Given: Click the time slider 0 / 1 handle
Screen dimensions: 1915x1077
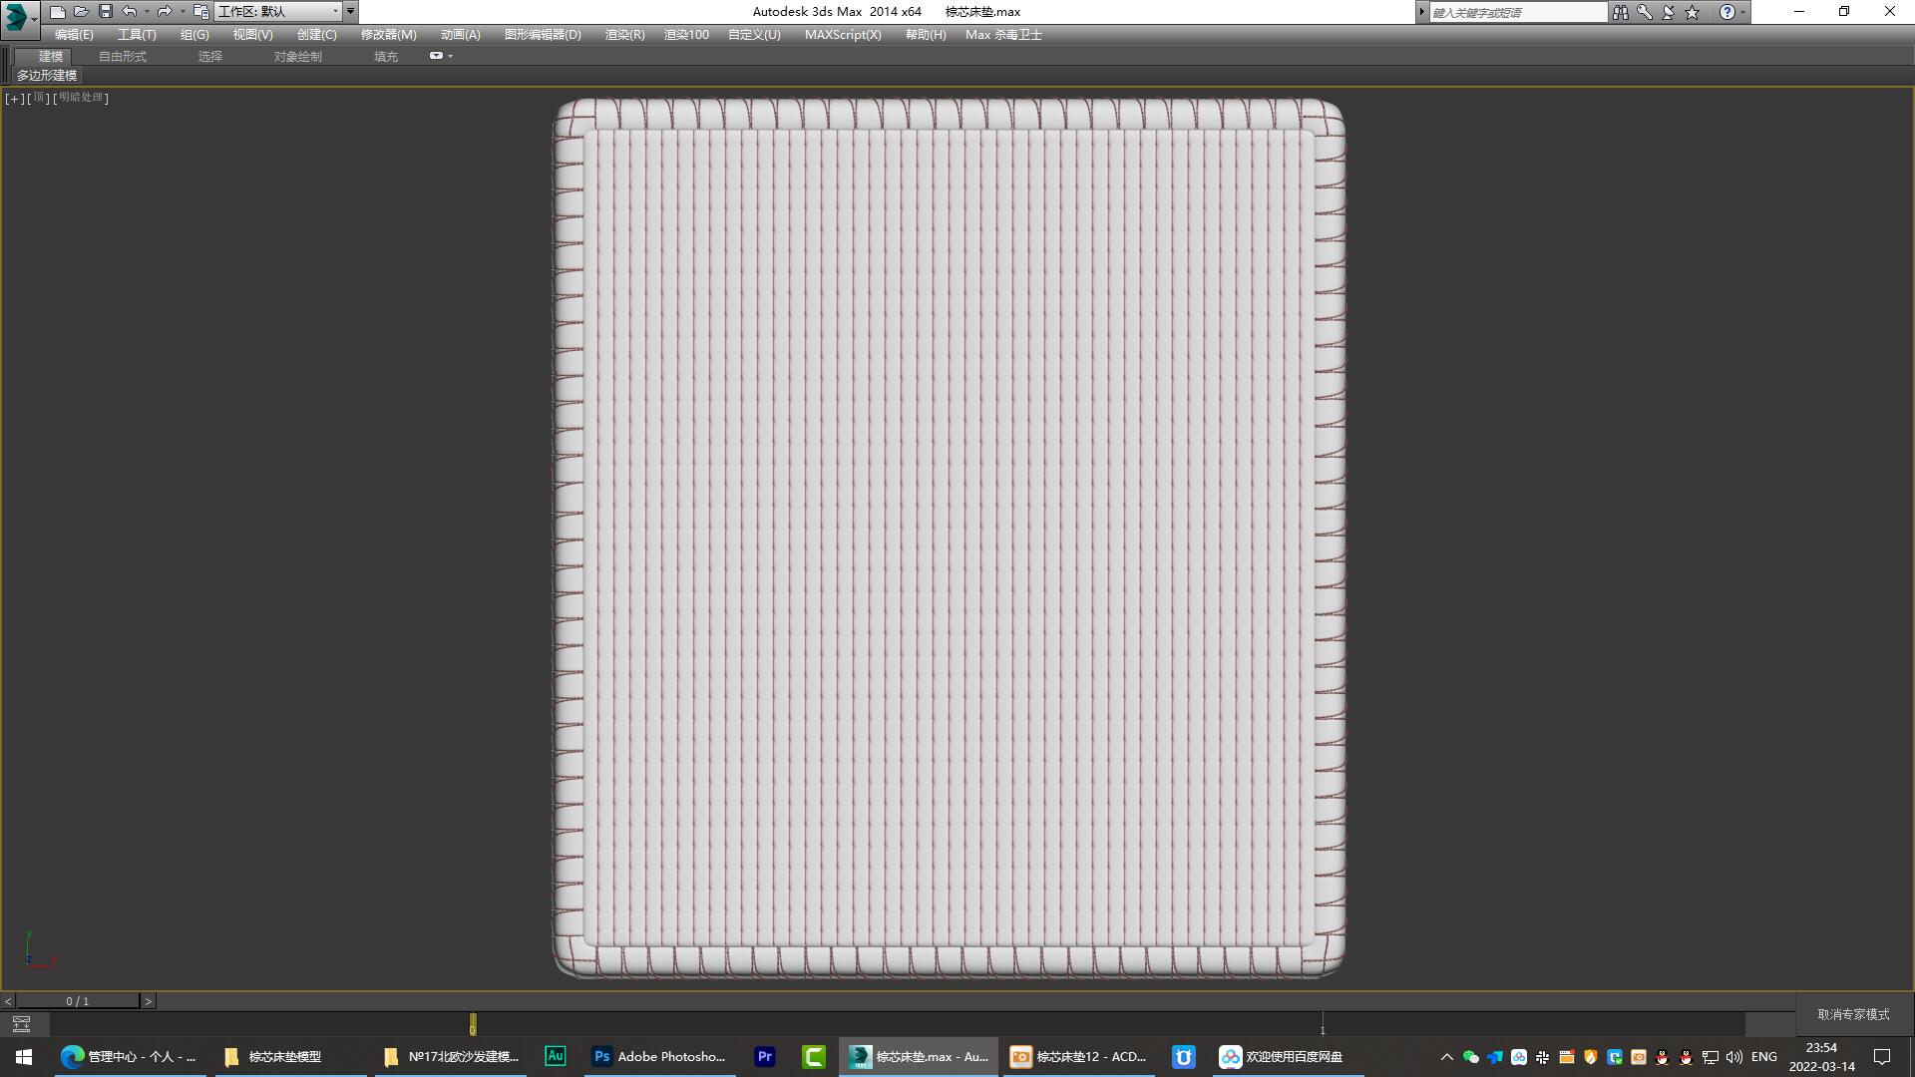Looking at the screenshot, I should coord(78,1000).
